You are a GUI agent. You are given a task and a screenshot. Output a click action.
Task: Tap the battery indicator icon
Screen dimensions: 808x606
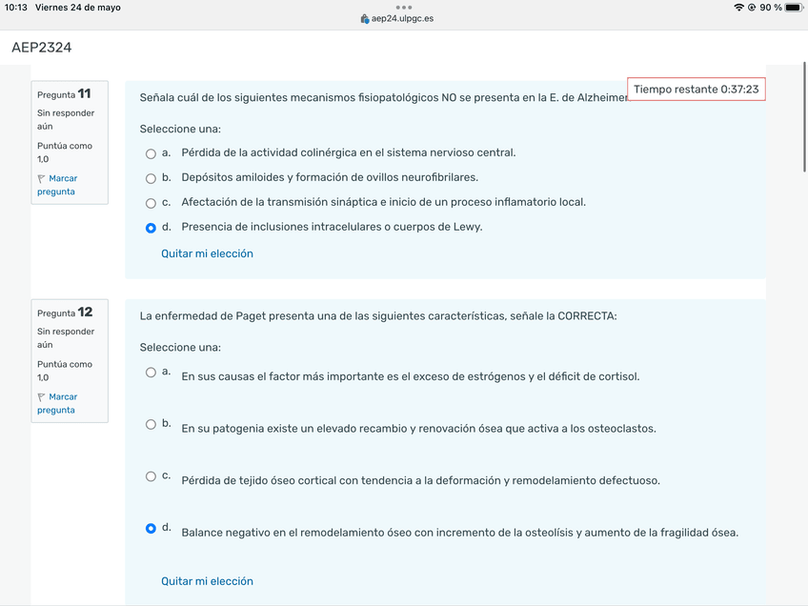pos(794,8)
